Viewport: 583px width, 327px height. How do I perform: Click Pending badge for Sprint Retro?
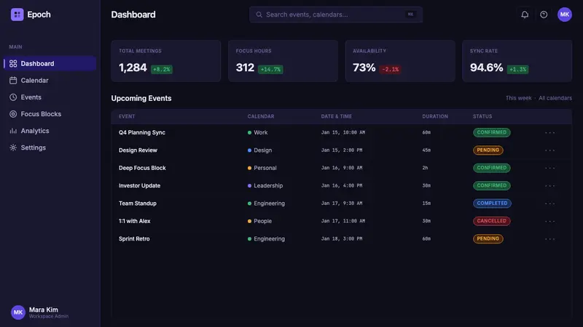coord(488,239)
